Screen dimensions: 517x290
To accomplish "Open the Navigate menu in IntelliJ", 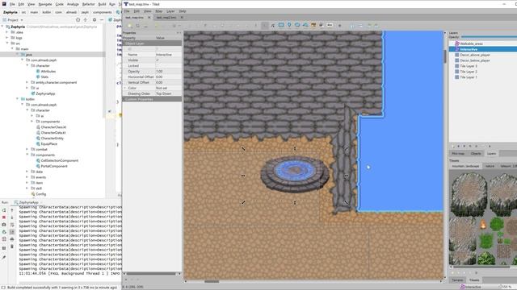I will pyautogui.click(x=45, y=4).
